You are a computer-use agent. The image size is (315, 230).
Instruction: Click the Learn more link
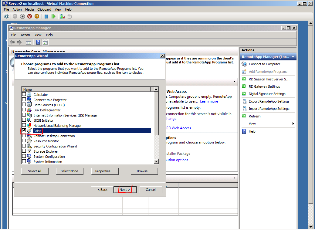(x=209, y=101)
